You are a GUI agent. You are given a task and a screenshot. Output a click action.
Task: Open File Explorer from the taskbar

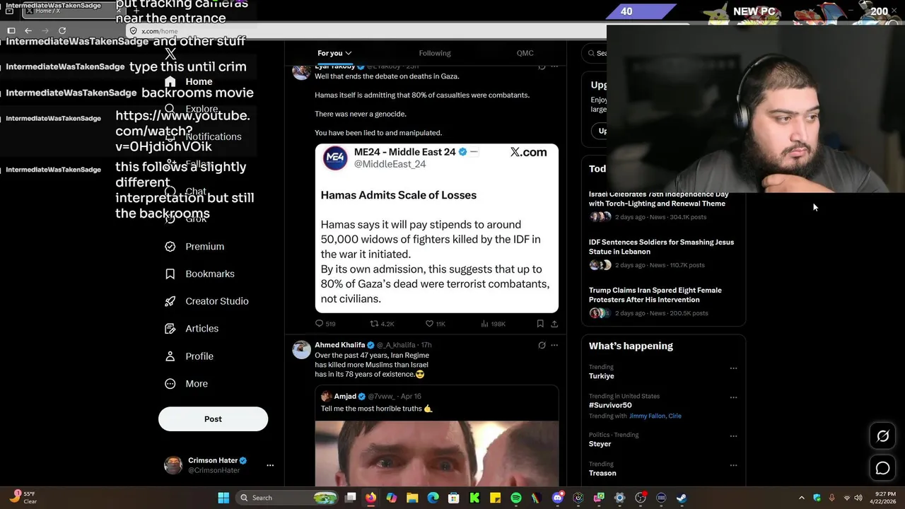412,498
